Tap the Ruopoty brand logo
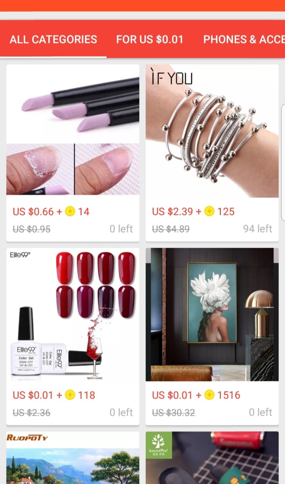 point(27,438)
